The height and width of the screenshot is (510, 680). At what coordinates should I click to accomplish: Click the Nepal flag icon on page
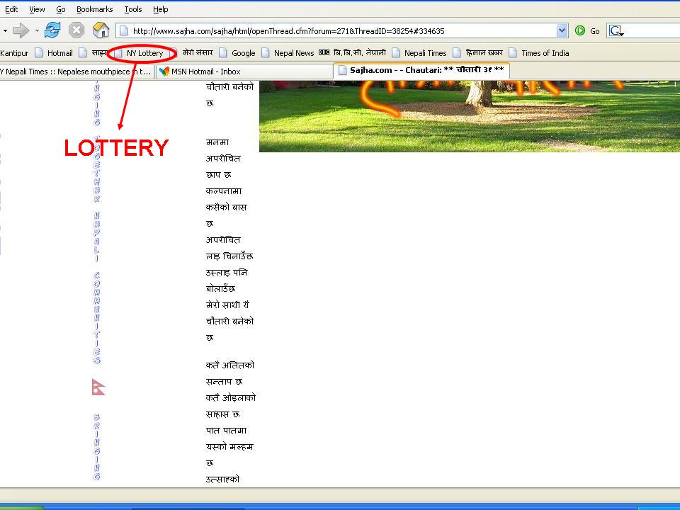(98, 387)
